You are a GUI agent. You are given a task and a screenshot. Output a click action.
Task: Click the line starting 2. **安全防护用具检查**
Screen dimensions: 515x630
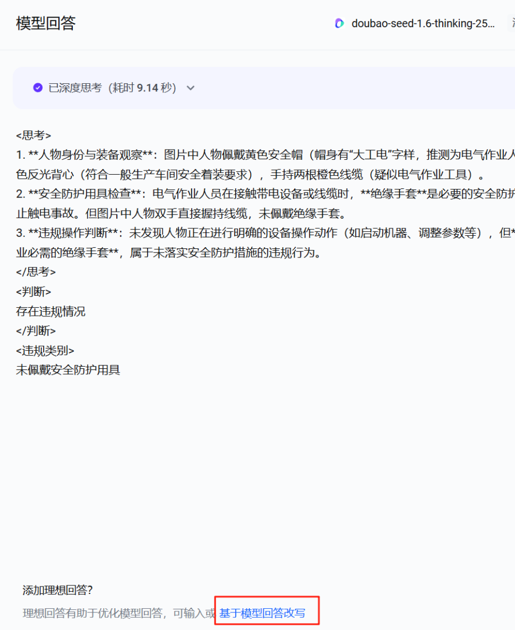[265, 194]
